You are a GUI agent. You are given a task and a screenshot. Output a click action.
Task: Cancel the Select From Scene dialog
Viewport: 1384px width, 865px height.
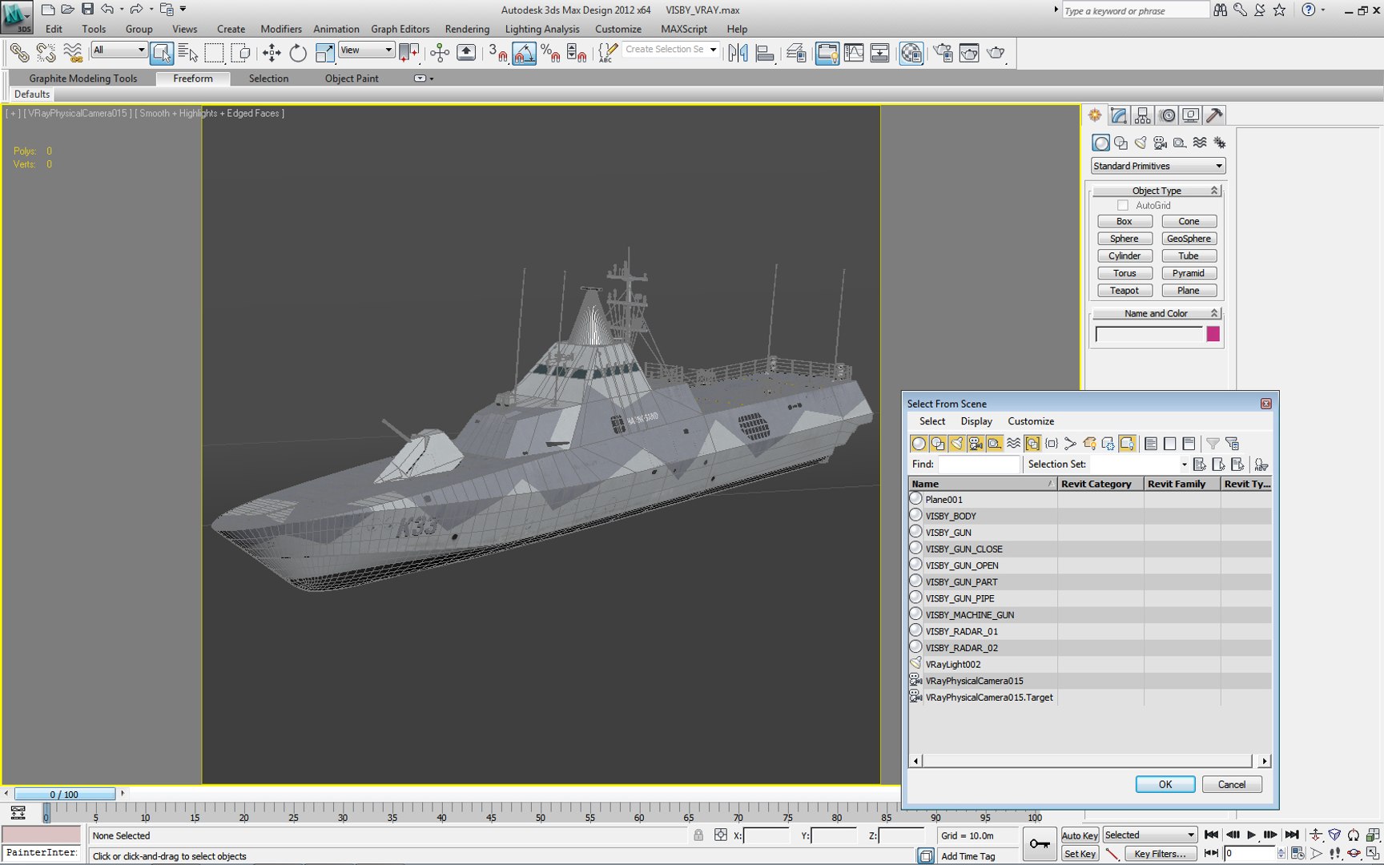tap(1232, 785)
